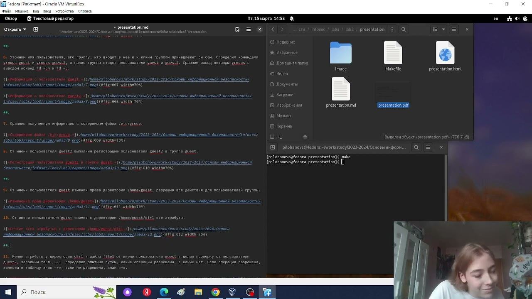The image size is (532, 299).
Task: Launch Alice assistant from the taskbar
Action: [x=128, y=292]
